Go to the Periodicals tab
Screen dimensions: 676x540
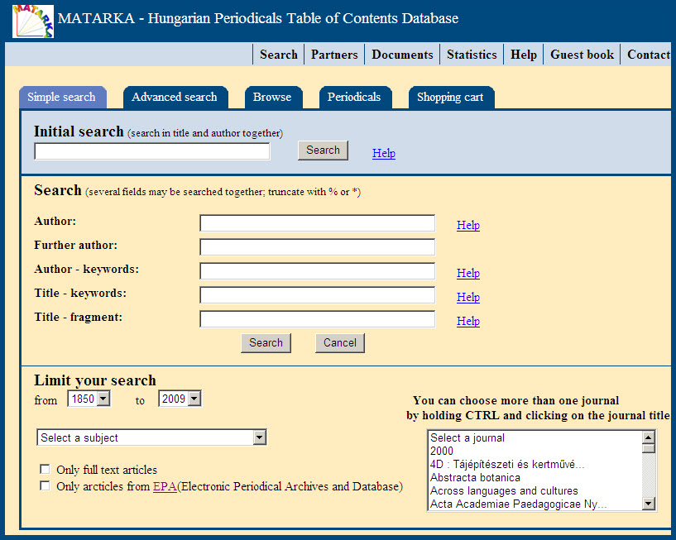(x=354, y=97)
